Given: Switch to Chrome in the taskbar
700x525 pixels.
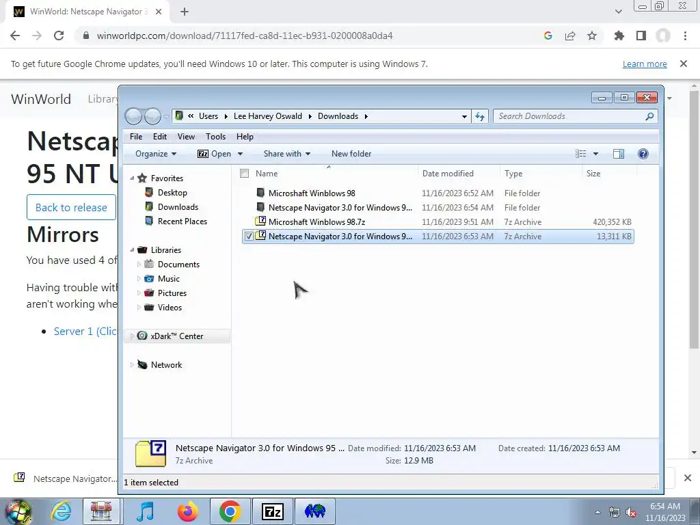Looking at the screenshot, I should click(230, 511).
